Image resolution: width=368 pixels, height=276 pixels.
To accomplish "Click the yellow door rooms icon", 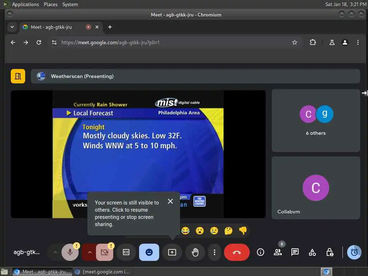I will coord(18,76).
